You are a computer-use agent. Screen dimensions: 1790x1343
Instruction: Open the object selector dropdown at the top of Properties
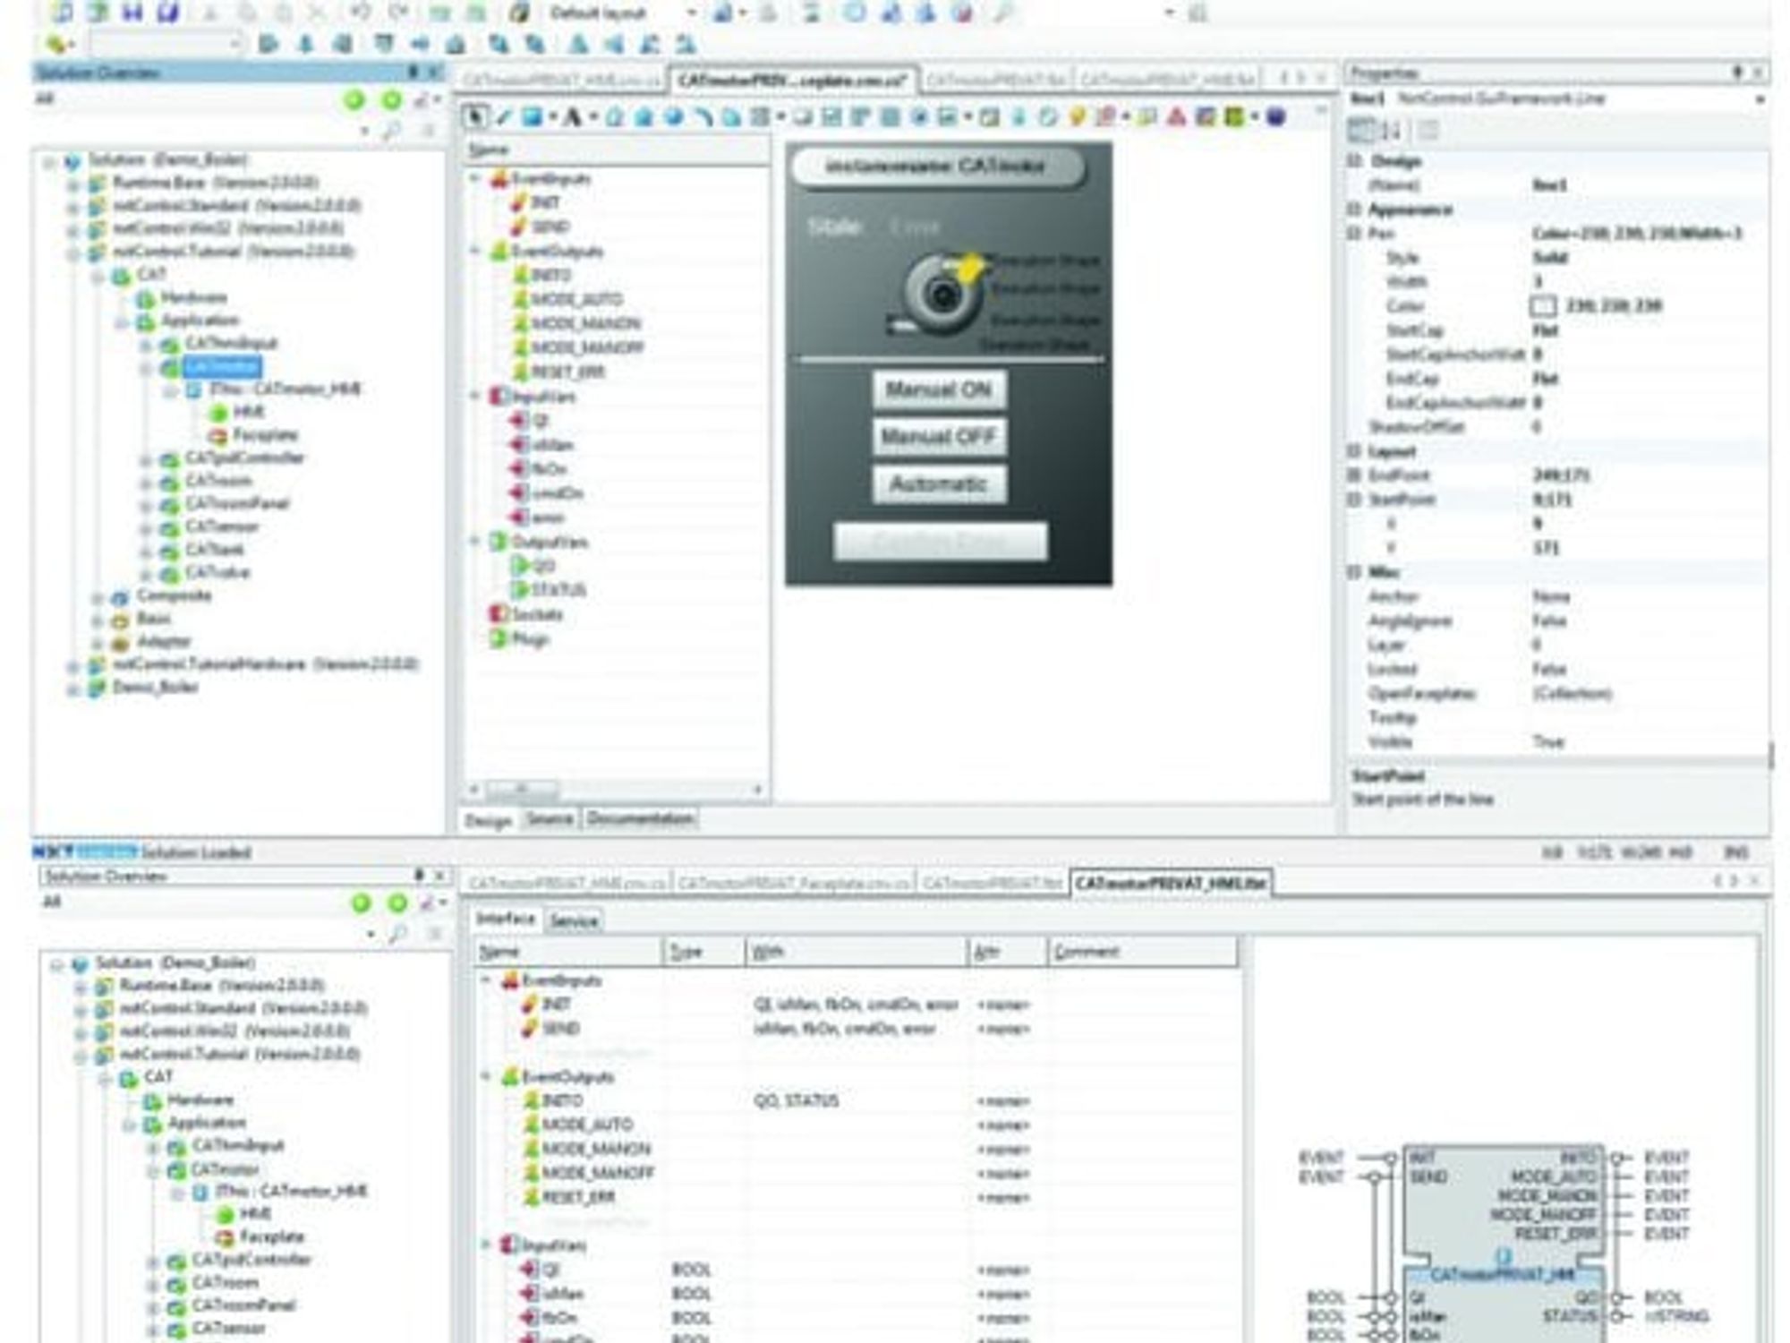[x=1759, y=99]
